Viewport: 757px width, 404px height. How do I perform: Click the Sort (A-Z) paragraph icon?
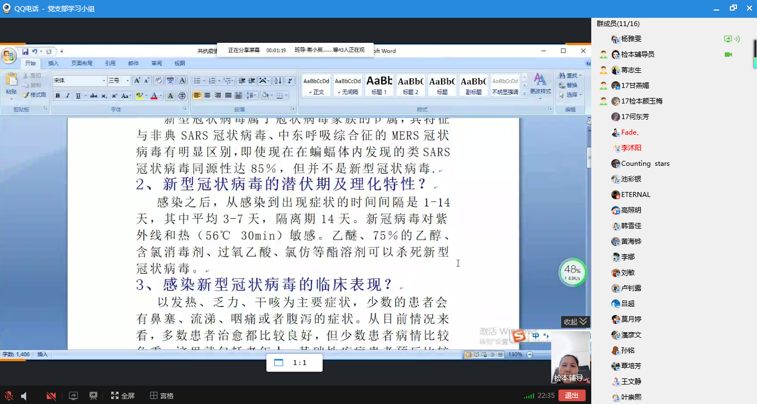coord(278,81)
